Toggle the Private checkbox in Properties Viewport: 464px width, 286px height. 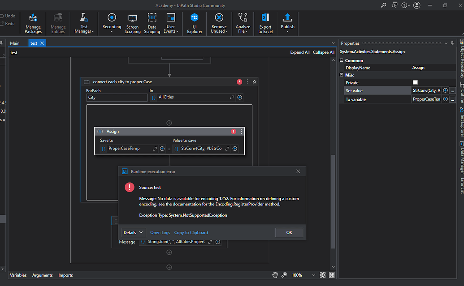[x=415, y=82]
